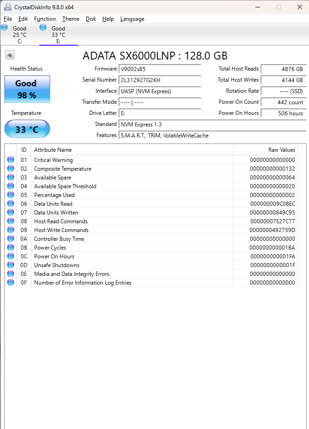Click the 33 °C temperature button
309x429 pixels.
27,129
